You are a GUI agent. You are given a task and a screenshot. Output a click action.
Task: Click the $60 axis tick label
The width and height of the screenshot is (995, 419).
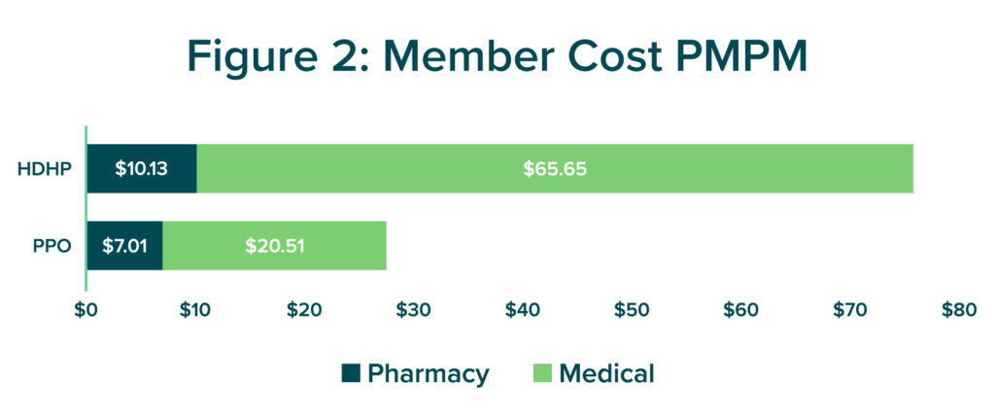740,310
